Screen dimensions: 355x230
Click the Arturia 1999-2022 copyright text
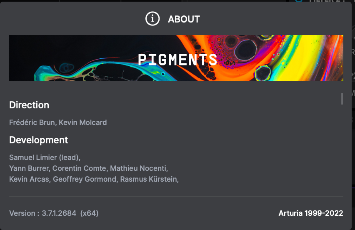pos(311,213)
